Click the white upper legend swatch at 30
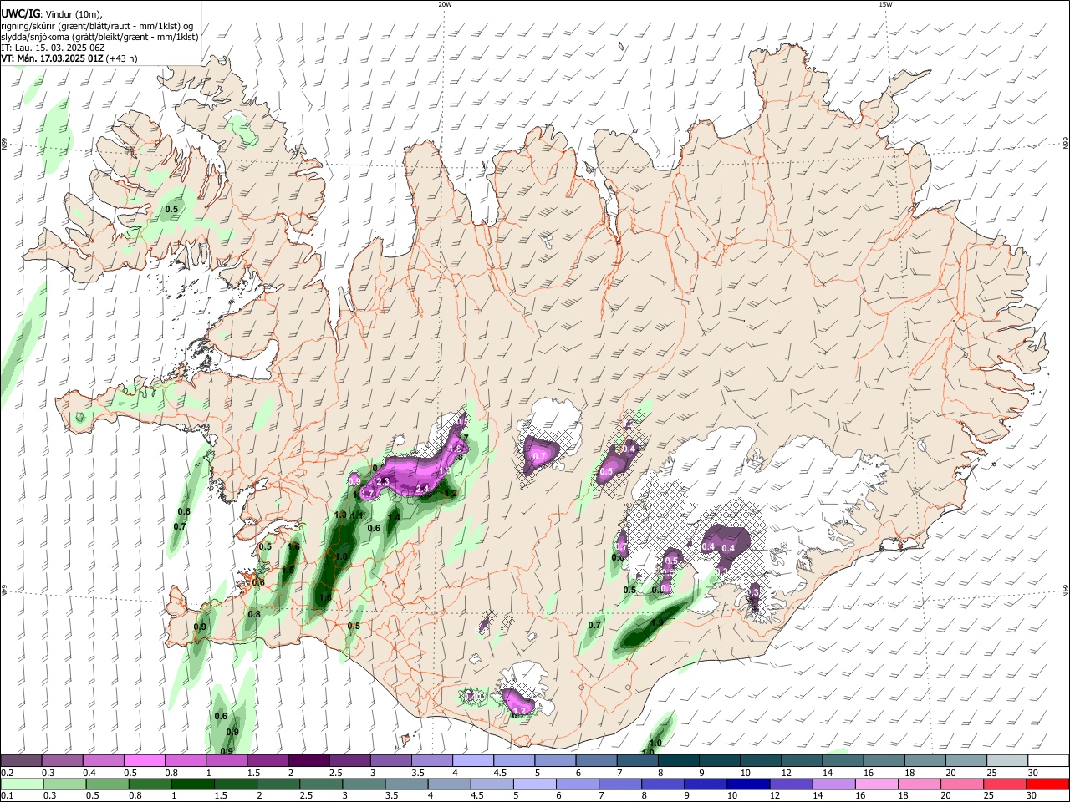The image size is (1070, 802). point(1047,760)
